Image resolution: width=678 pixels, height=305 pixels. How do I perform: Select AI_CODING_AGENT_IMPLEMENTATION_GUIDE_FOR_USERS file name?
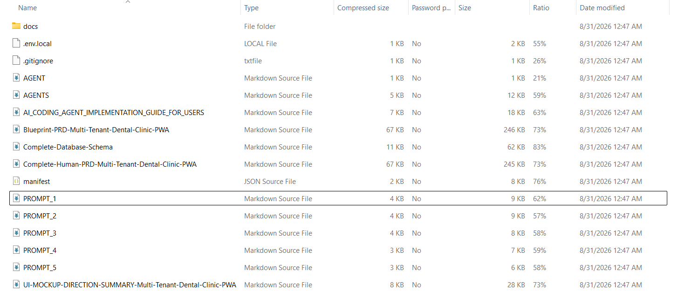114,113
